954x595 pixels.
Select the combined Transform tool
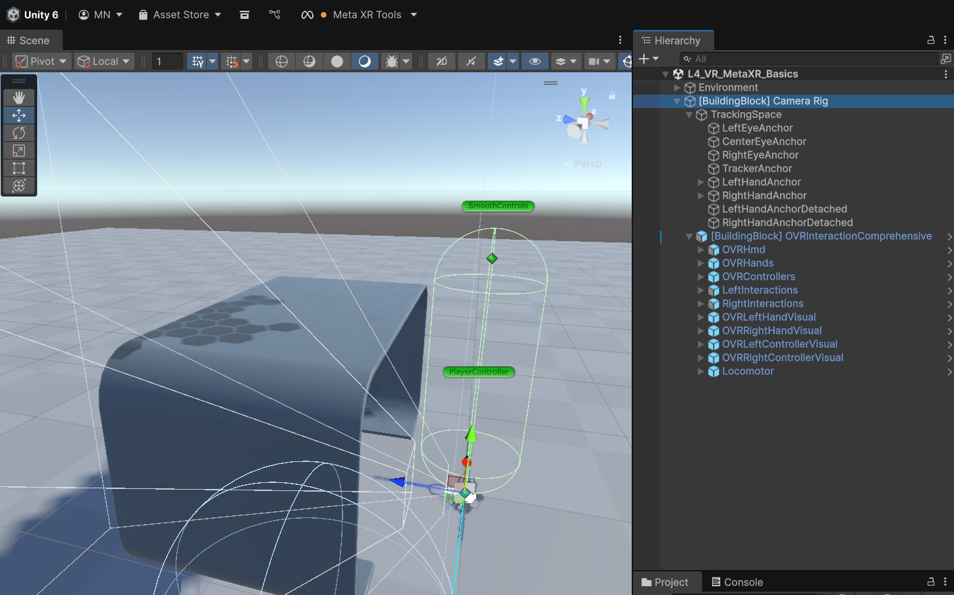pyautogui.click(x=19, y=186)
